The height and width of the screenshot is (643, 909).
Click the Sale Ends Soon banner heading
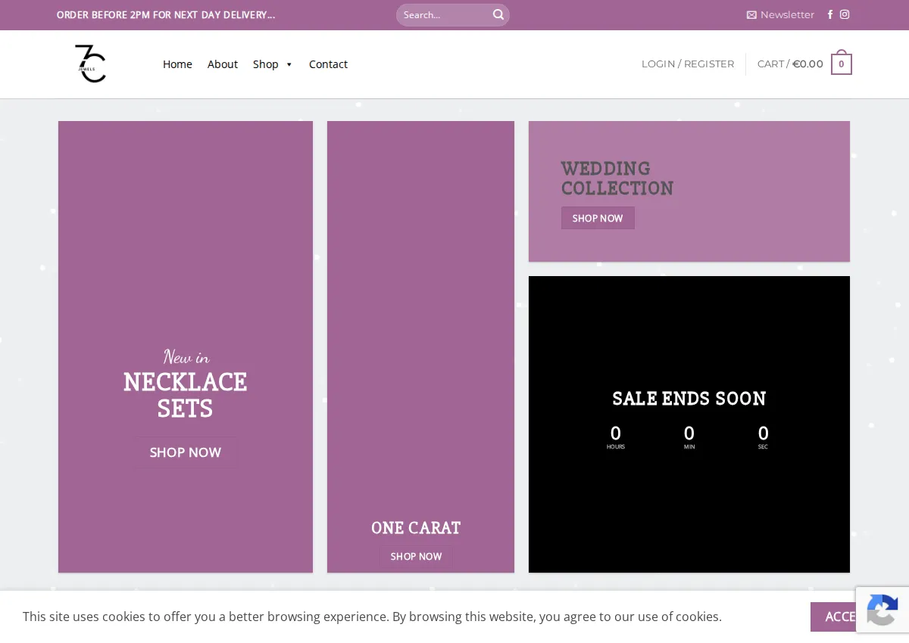[x=689, y=399]
